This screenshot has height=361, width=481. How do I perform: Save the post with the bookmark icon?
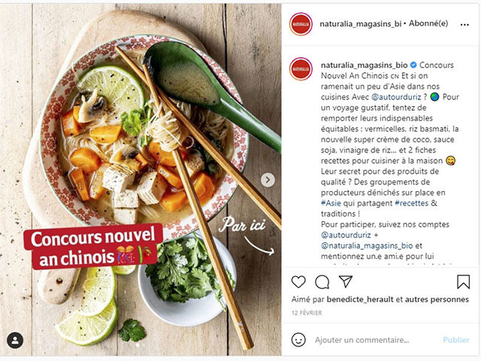coord(463,281)
